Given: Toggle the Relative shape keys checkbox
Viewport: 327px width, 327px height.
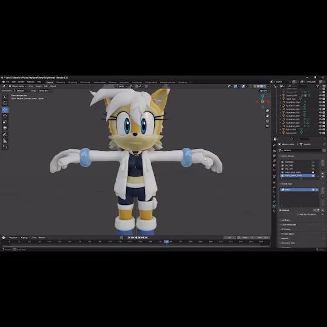Looking at the screenshot, I should [x=280, y=210].
